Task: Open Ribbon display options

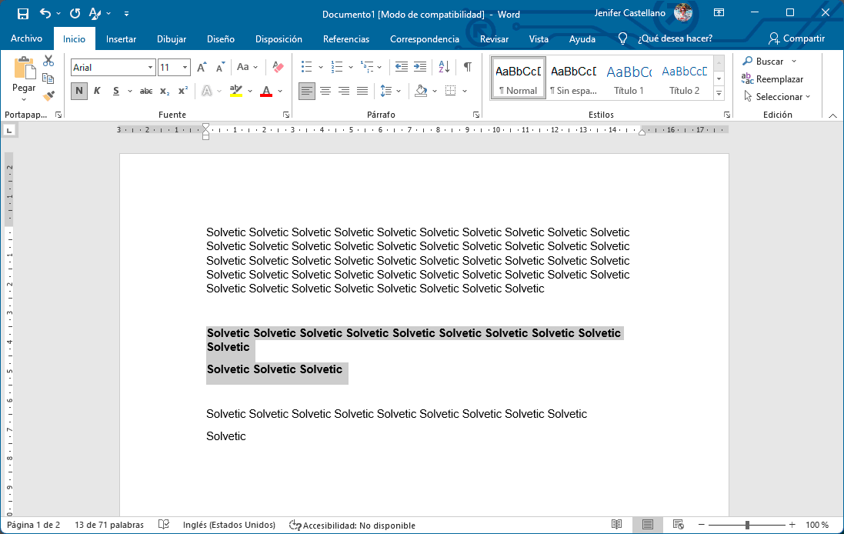Action: [719, 13]
